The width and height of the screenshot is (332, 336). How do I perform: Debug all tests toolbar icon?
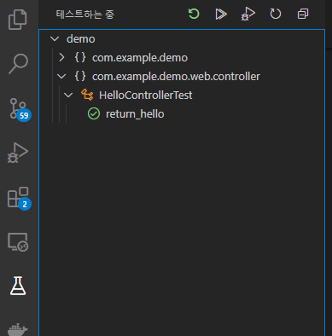point(248,14)
